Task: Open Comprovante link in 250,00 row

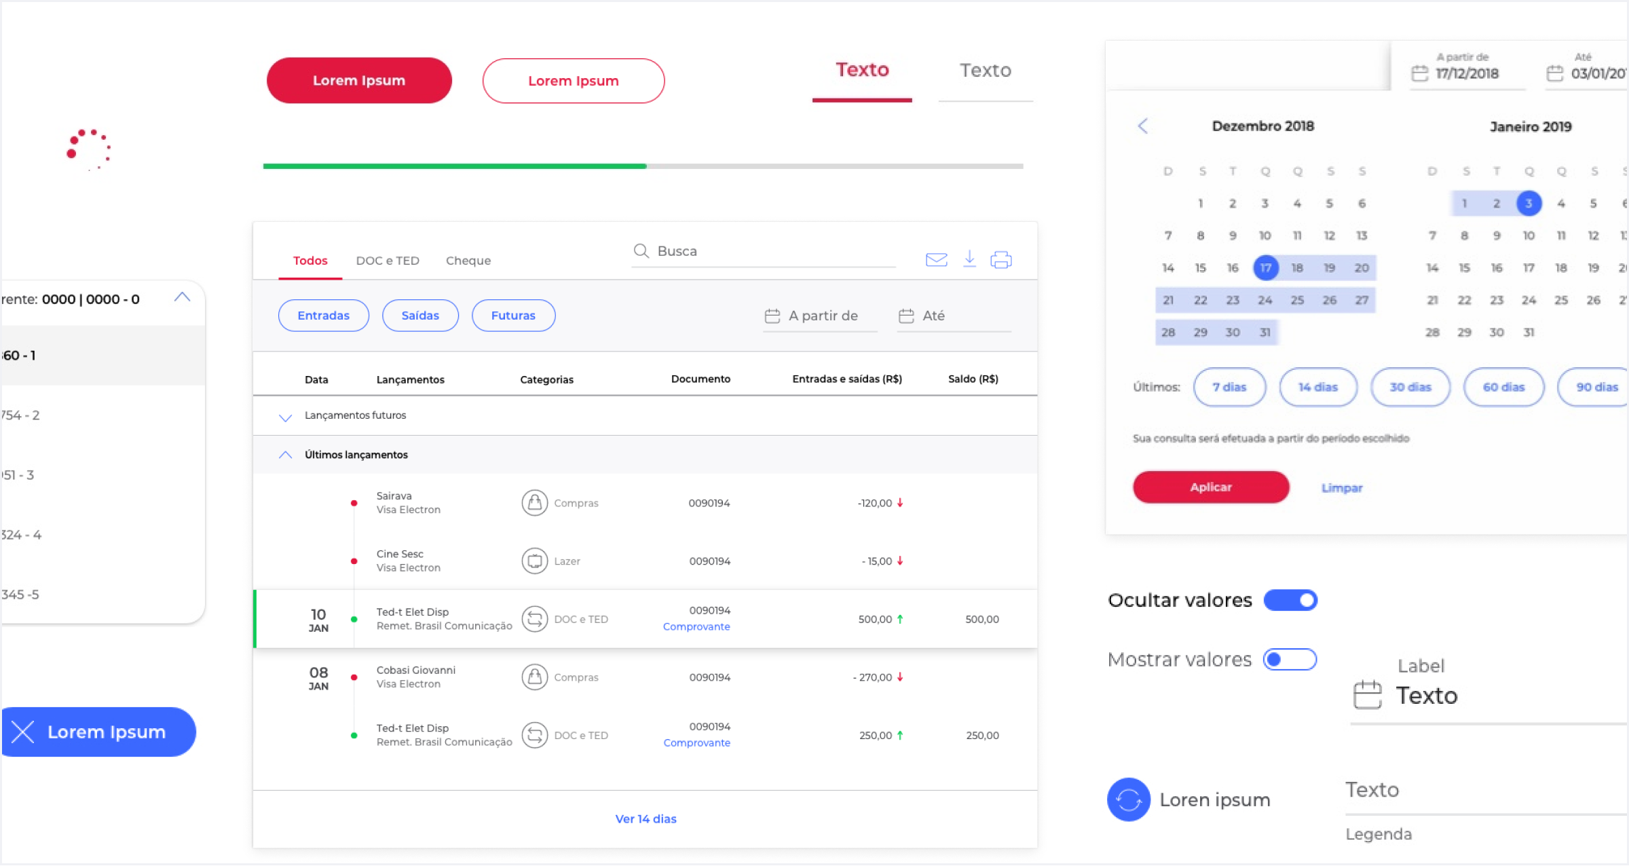Action: pyautogui.click(x=696, y=743)
